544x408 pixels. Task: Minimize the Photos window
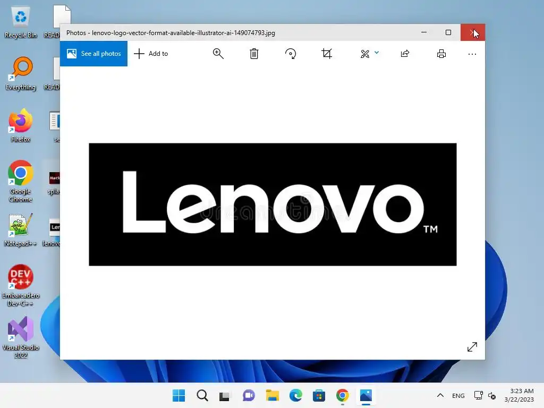pyautogui.click(x=424, y=32)
